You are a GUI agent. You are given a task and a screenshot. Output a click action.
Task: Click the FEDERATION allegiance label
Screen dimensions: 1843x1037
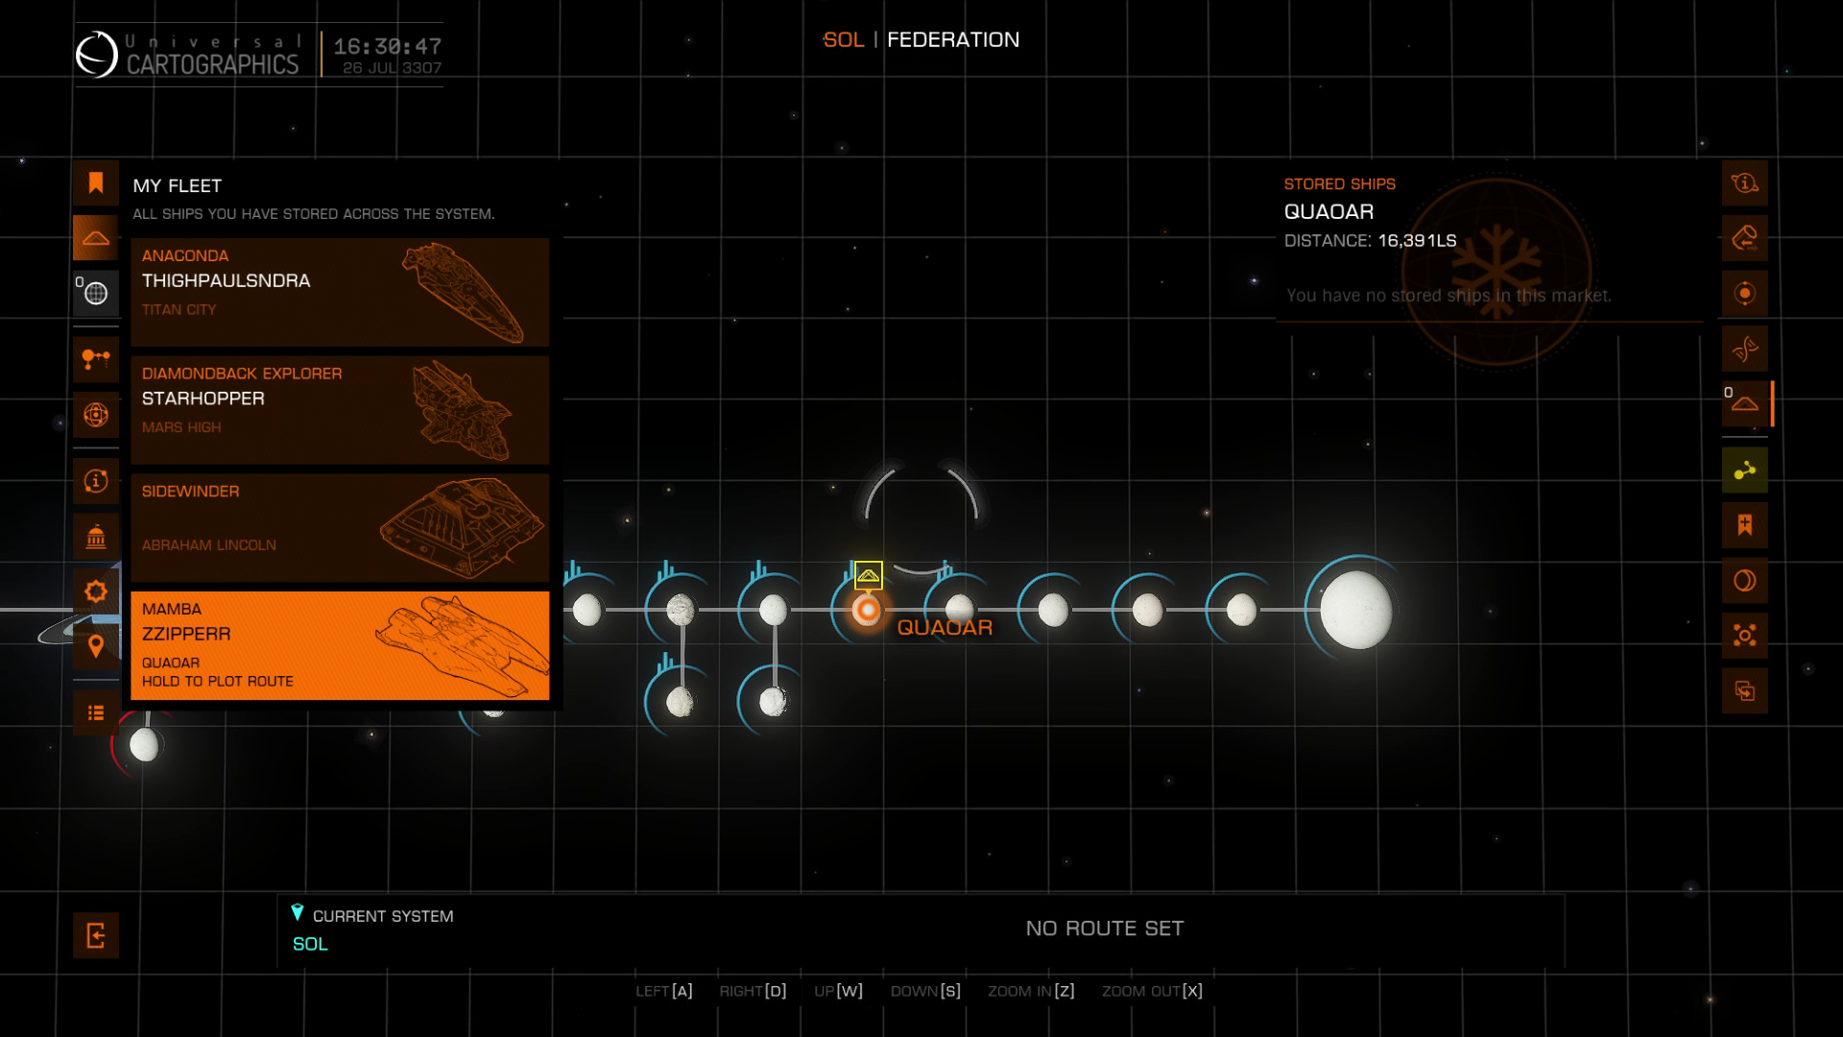[953, 39]
